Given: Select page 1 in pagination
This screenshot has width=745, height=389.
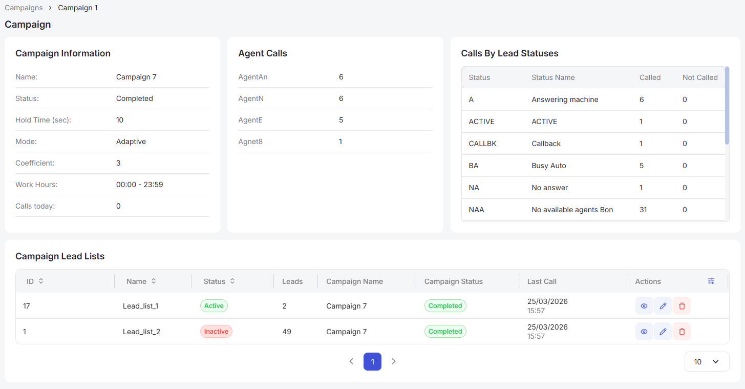Looking at the screenshot, I should [x=372, y=362].
